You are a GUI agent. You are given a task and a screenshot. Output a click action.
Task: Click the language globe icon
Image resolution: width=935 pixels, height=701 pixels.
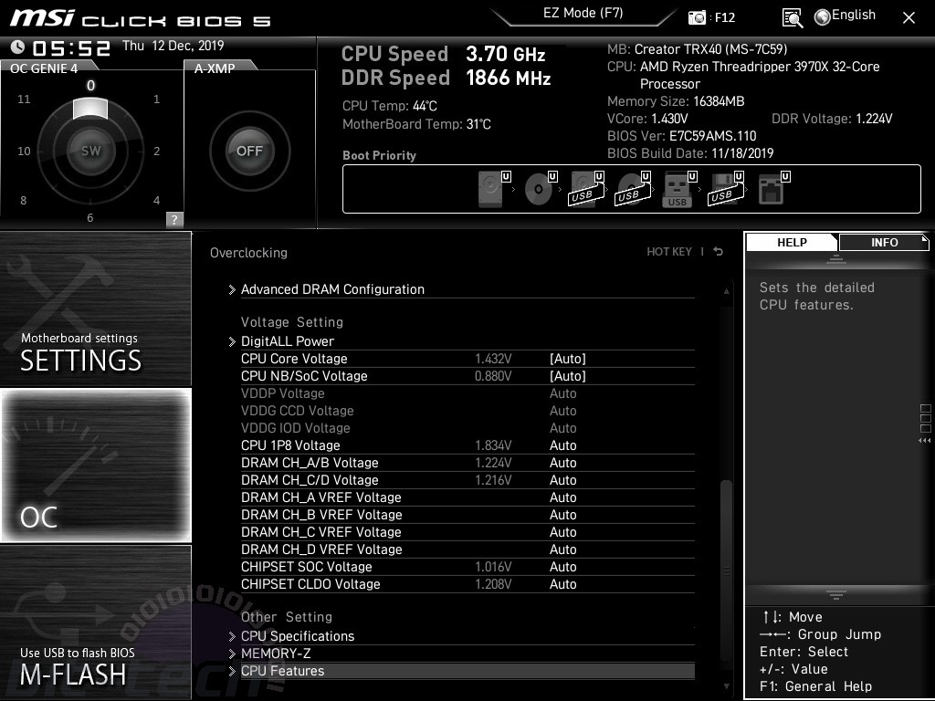[823, 17]
